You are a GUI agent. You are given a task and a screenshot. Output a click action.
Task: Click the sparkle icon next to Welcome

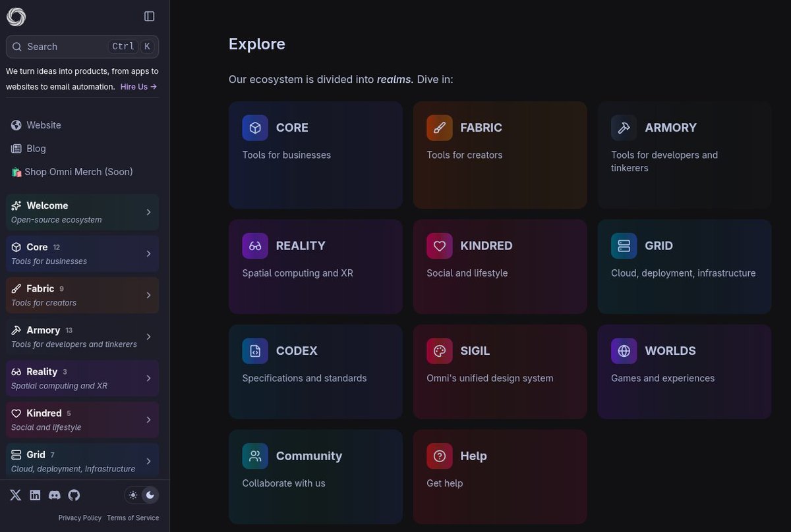click(x=16, y=205)
